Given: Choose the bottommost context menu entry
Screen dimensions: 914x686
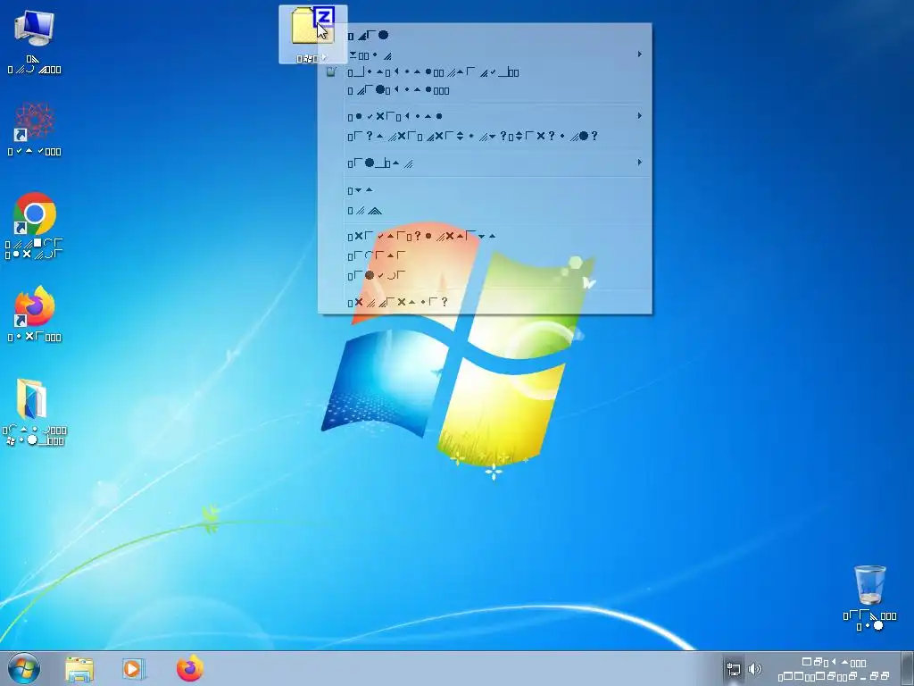Looking at the screenshot, I should [x=485, y=302].
